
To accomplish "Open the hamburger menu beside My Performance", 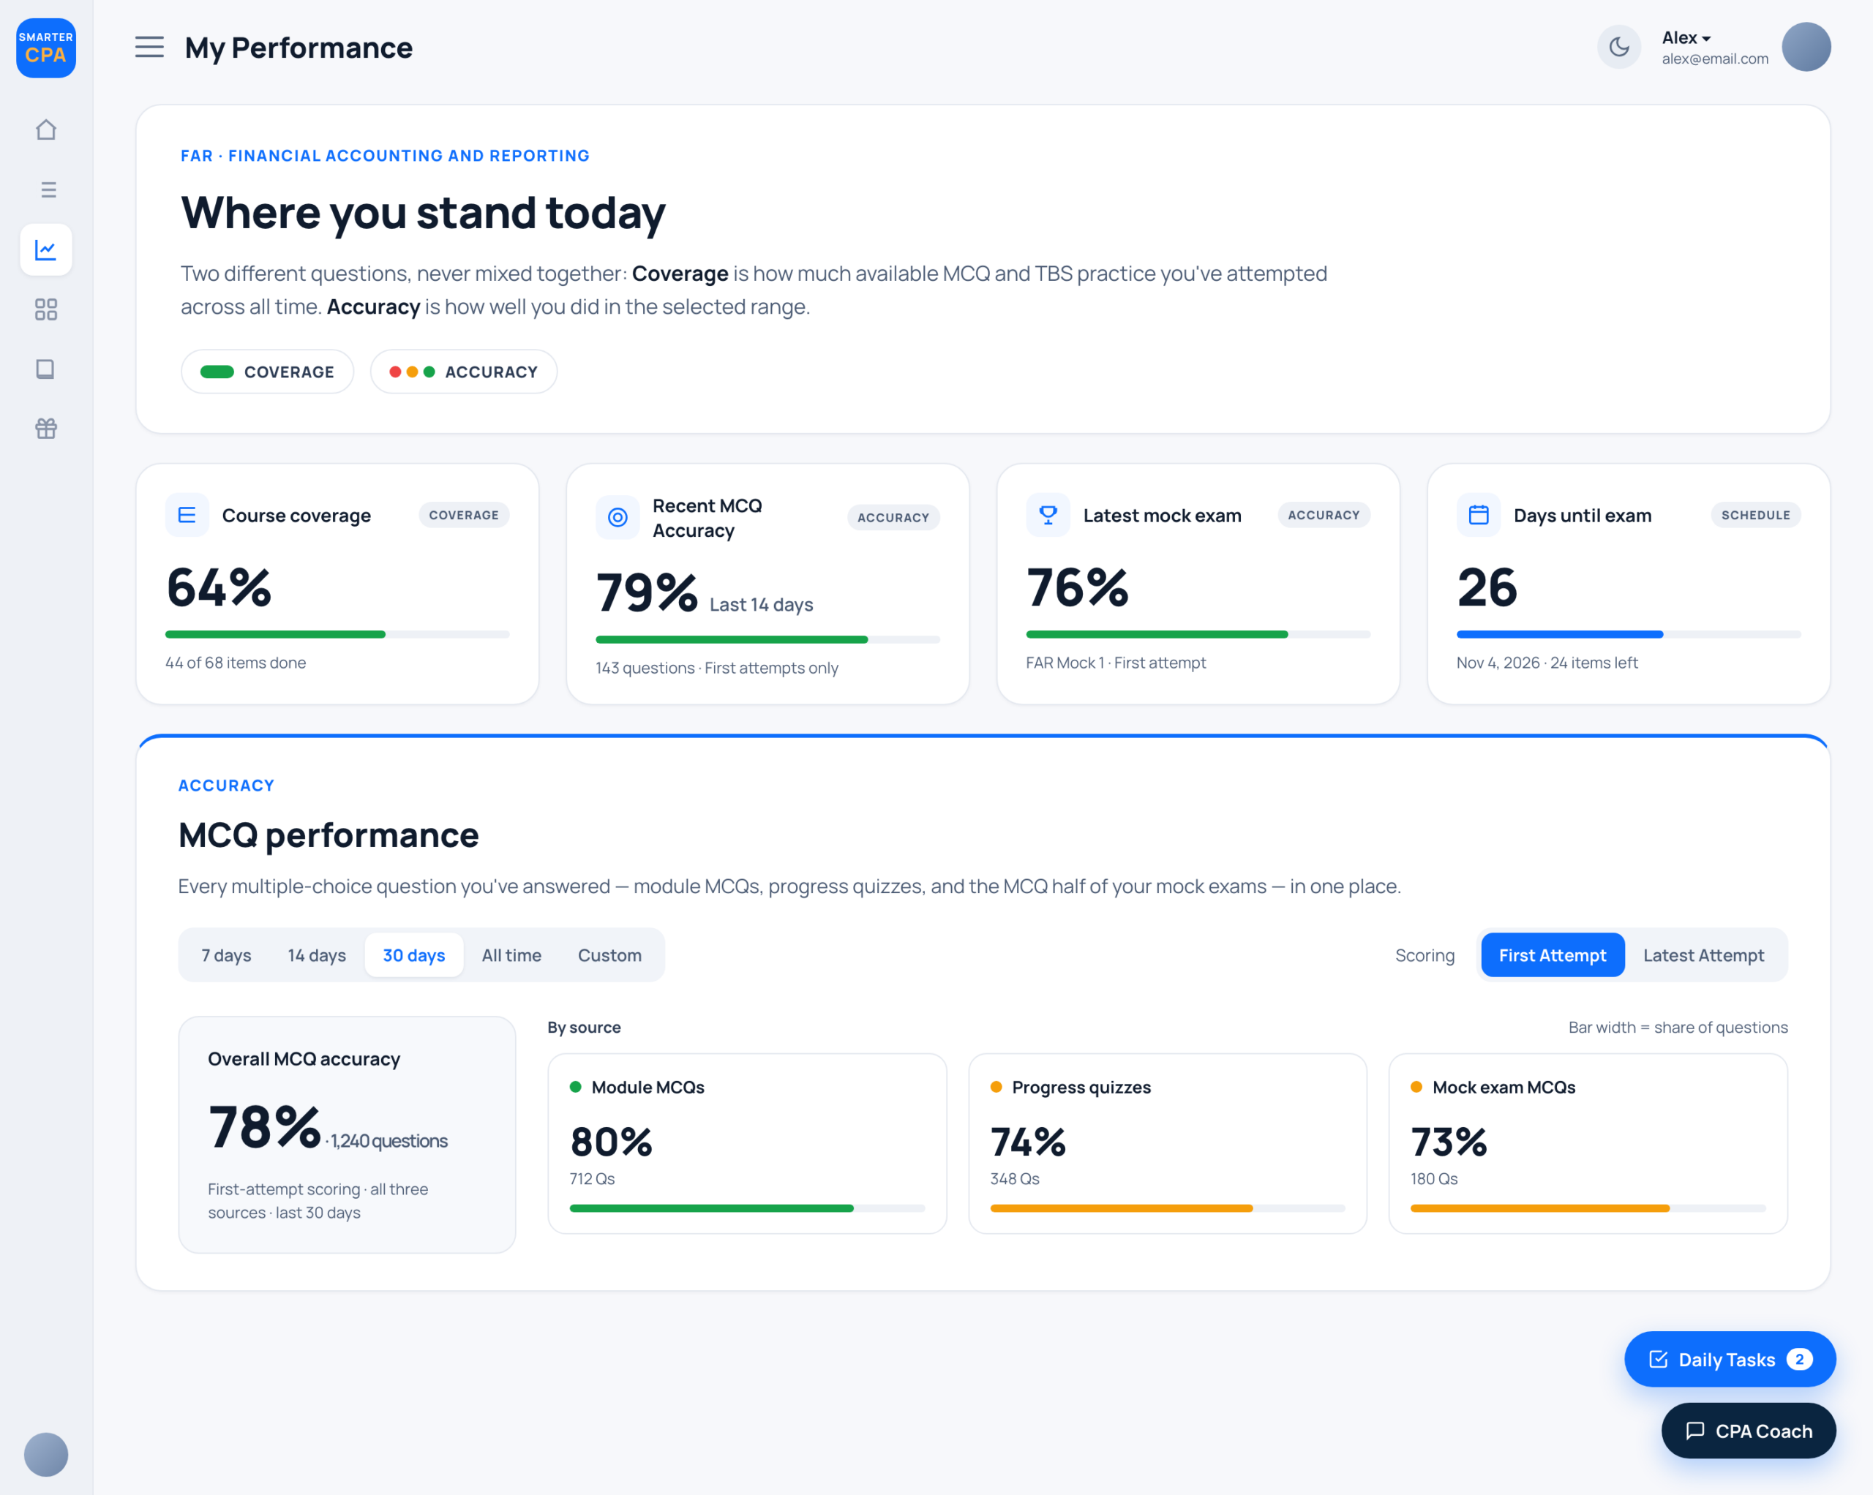I will [149, 47].
